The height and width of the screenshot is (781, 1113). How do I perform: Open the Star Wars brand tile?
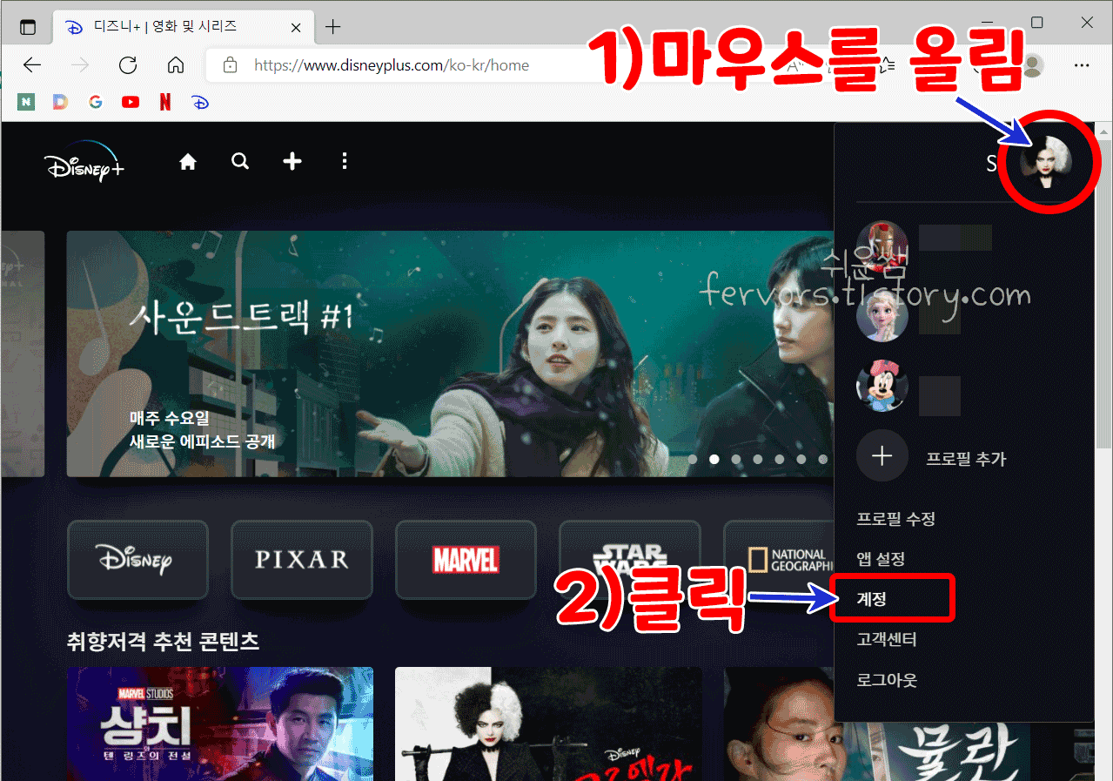629,559
